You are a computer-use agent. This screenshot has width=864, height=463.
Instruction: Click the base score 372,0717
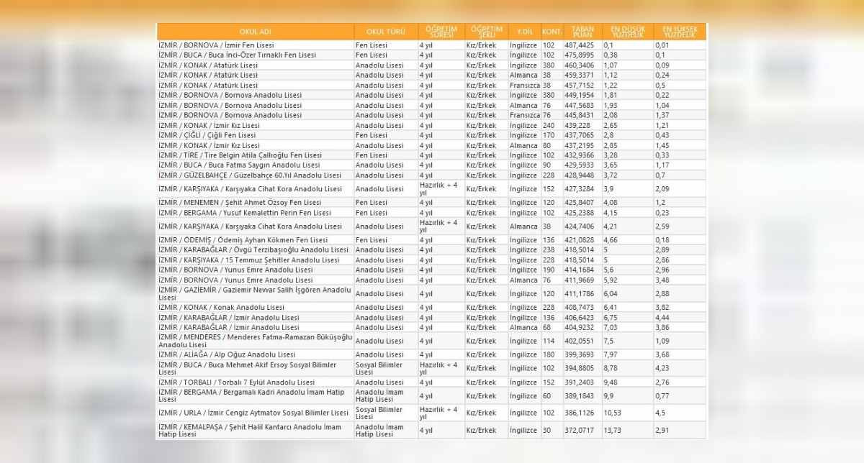point(579,430)
